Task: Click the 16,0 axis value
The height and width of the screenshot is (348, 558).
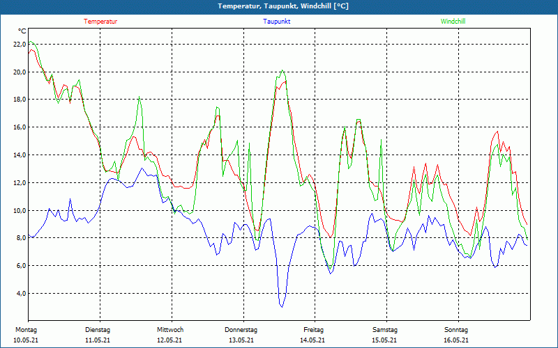Action: pyautogui.click(x=20, y=127)
